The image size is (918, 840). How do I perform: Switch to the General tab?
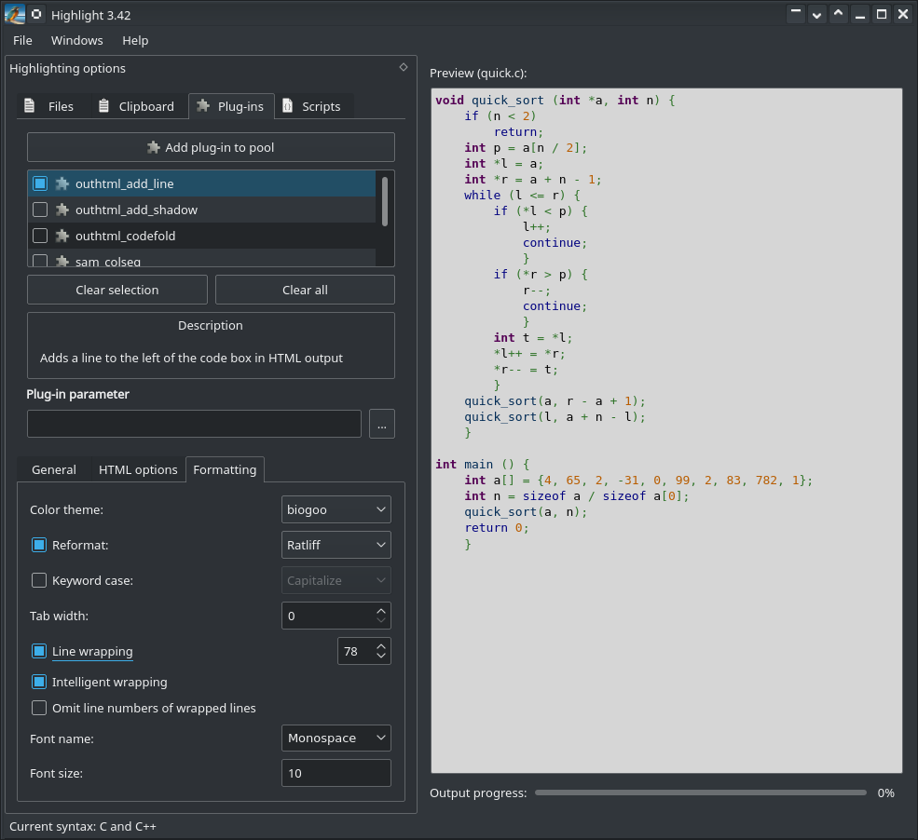(54, 469)
